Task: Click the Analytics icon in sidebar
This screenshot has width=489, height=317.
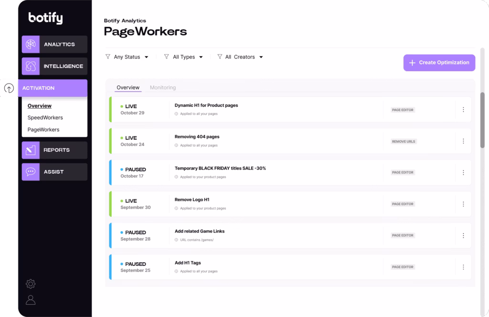Action: pyautogui.click(x=31, y=44)
